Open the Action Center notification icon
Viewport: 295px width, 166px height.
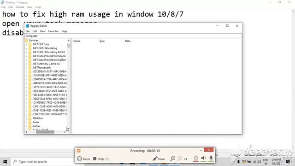point(288,162)
